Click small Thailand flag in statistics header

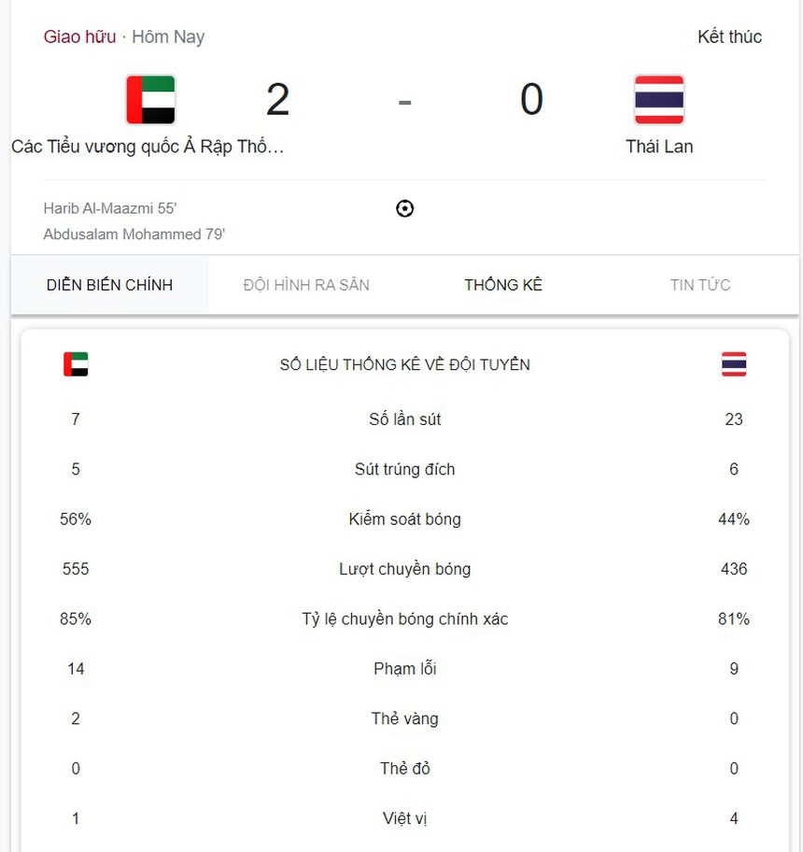(x=734, y=364)
